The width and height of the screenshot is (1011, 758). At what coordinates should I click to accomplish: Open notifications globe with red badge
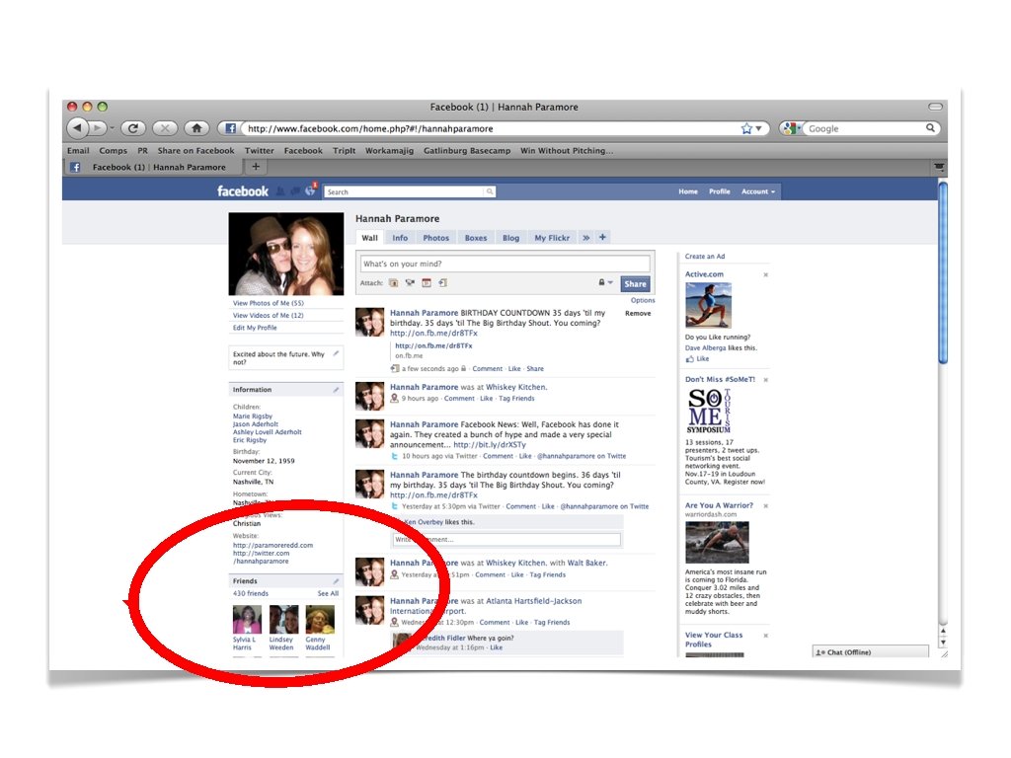point(311,189)
